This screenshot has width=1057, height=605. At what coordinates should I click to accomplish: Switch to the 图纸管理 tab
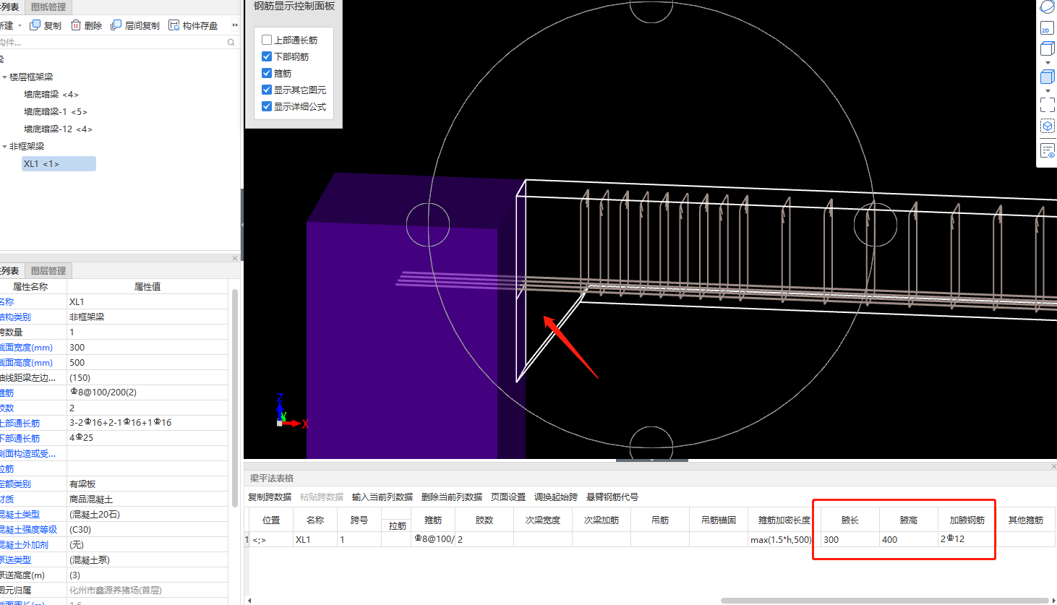pos(48,7)
